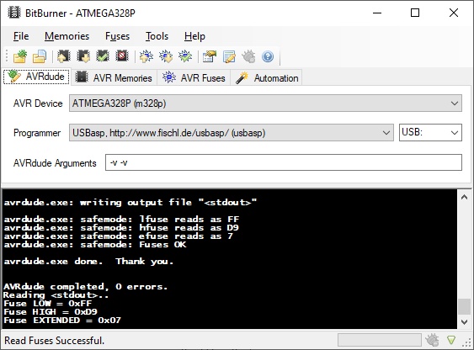Click the erase chip icon with red stop sign
The height and width of the screenshot is (350, 474).
[x=122, y=56]
